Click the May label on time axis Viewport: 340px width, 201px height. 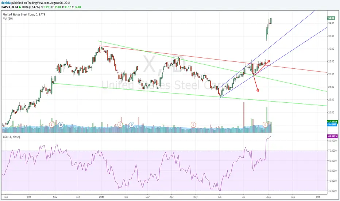(x=196, y=197)
